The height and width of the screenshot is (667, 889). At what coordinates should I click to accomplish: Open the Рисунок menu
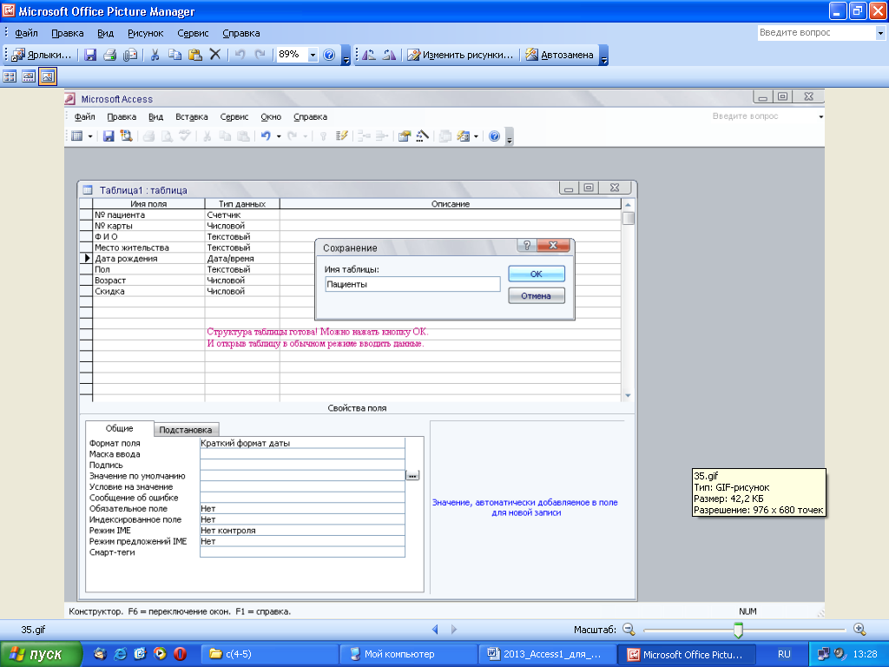[145, 33]
